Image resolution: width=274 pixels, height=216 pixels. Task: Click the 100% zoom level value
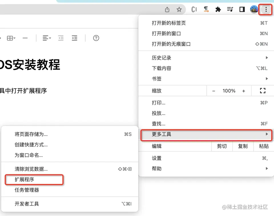click(x=229, y=91)
